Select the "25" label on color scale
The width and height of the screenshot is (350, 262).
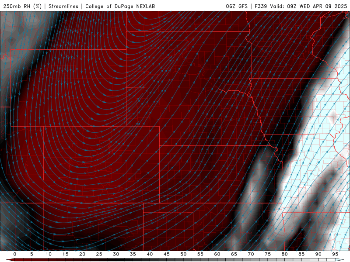click(99, 254)
